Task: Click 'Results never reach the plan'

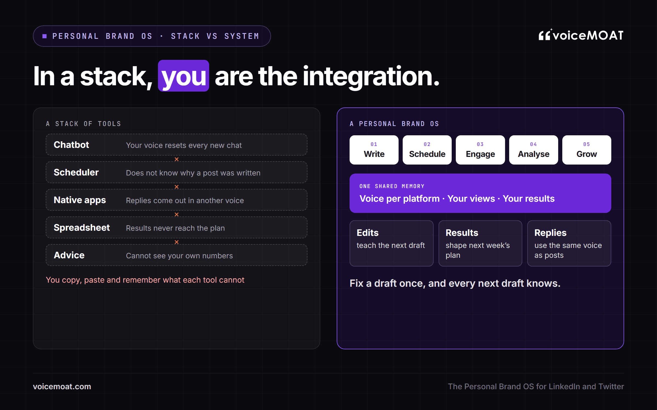Action: pos(175,228)
